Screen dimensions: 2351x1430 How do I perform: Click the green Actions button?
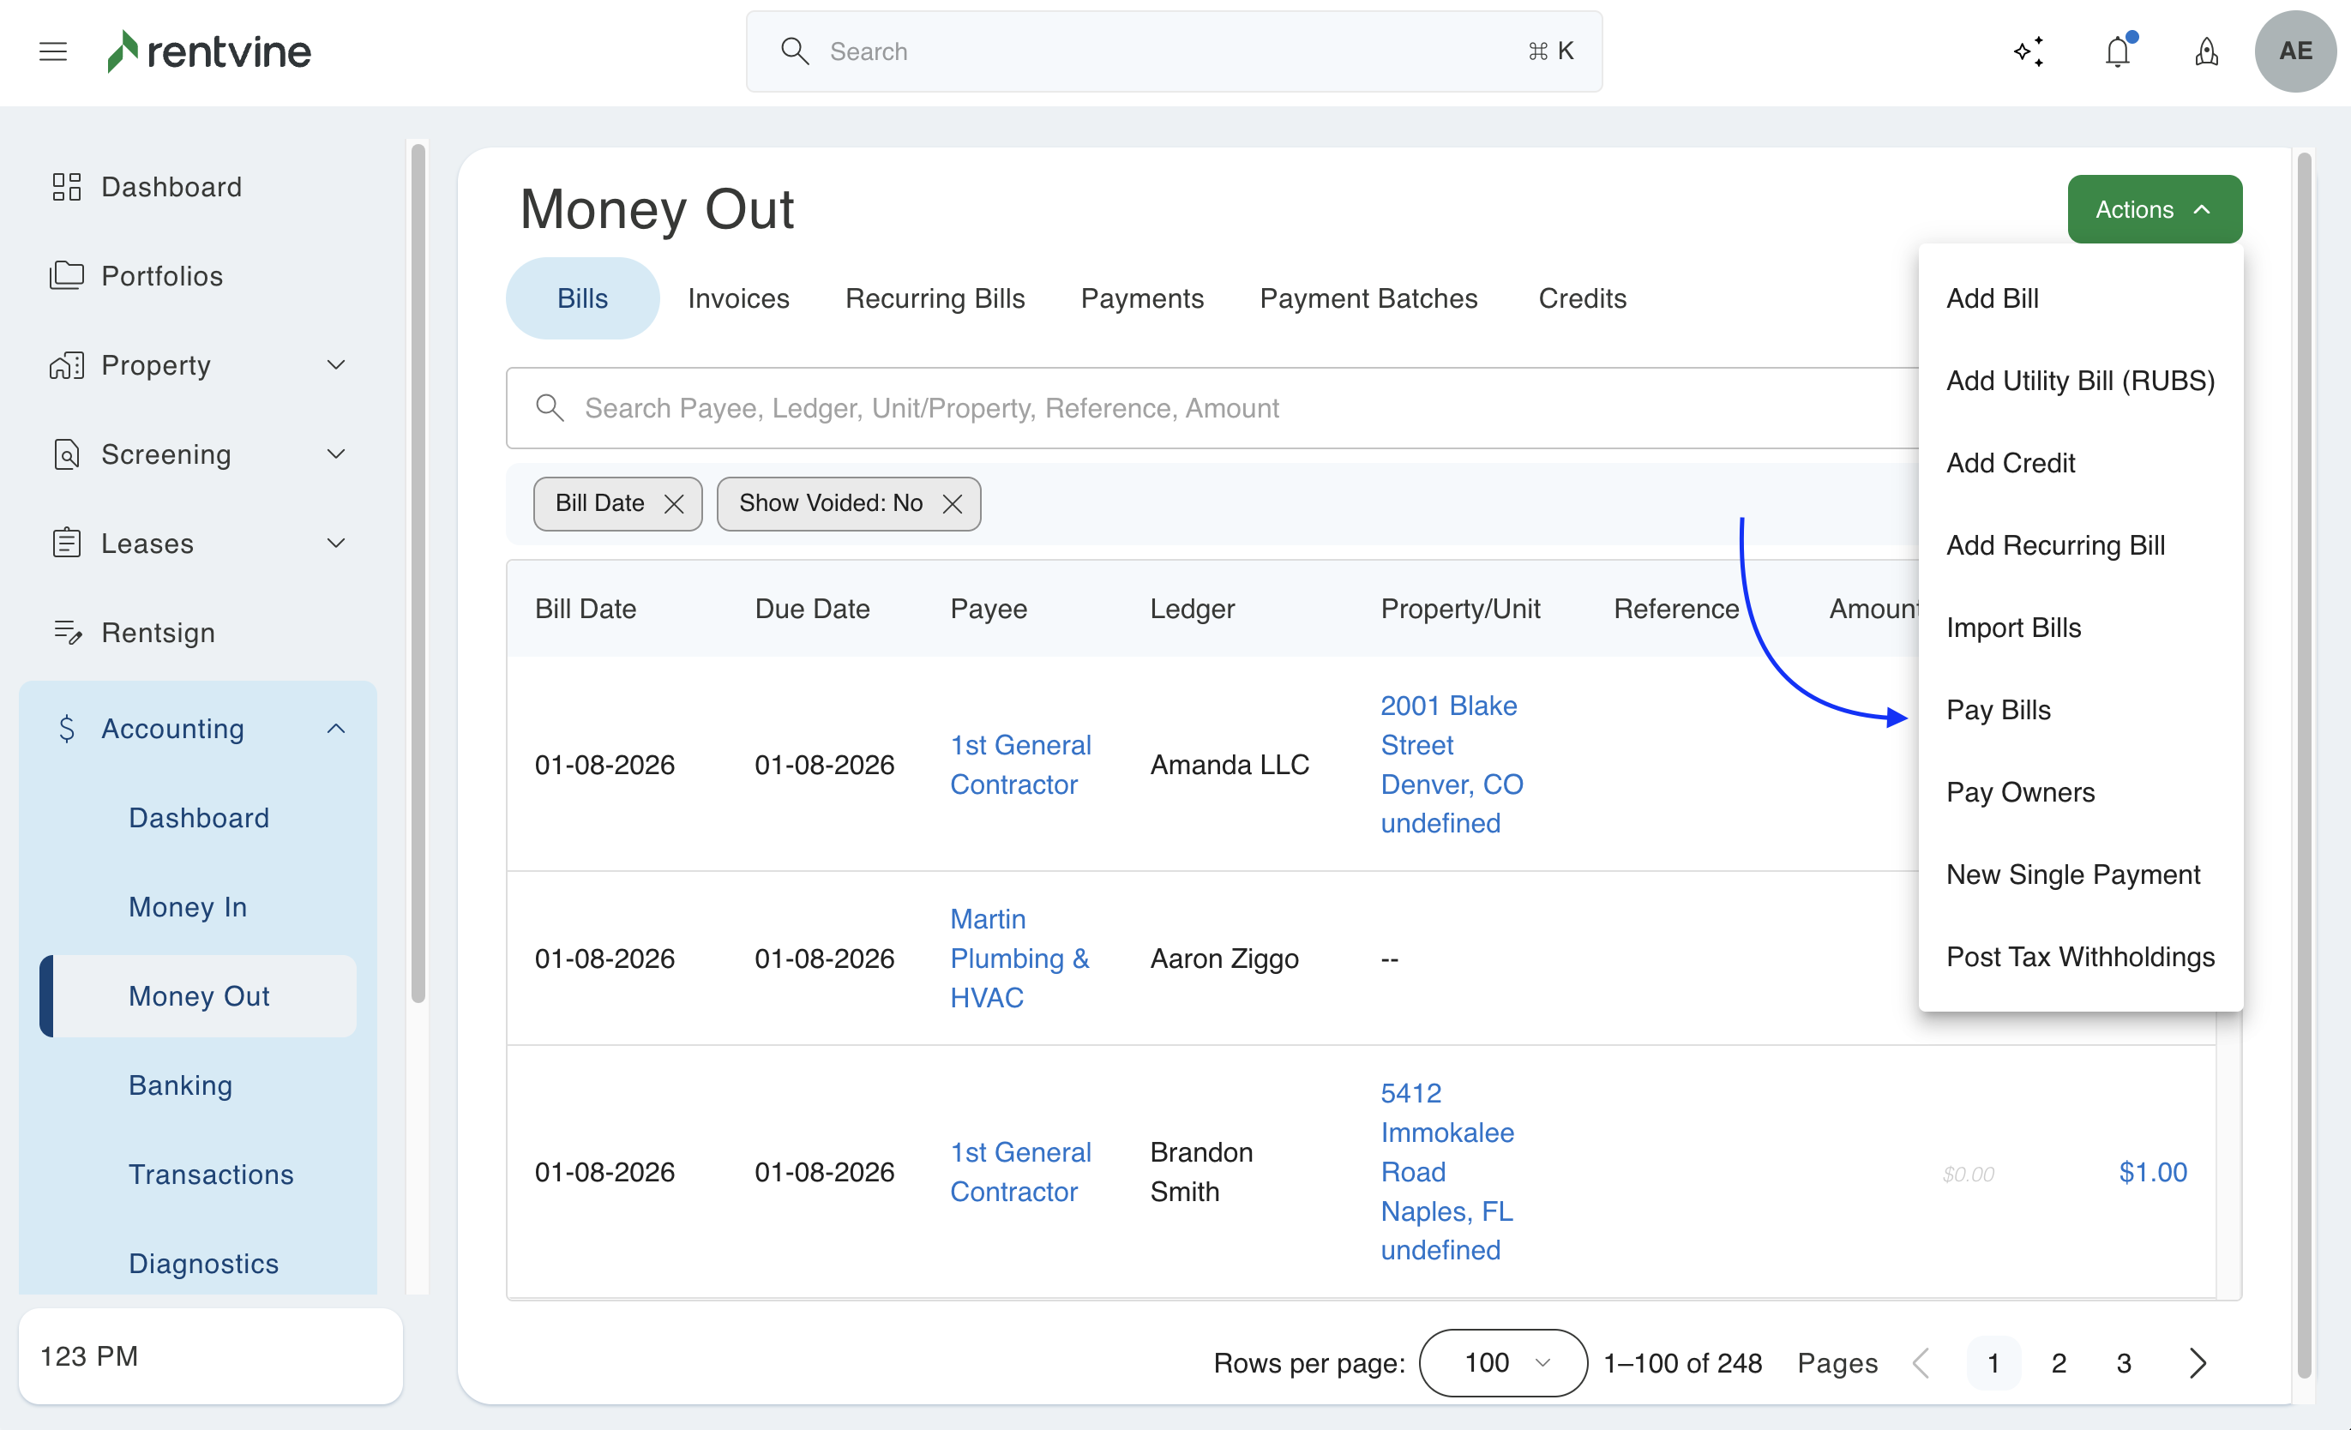click(x=2154, y=209)
